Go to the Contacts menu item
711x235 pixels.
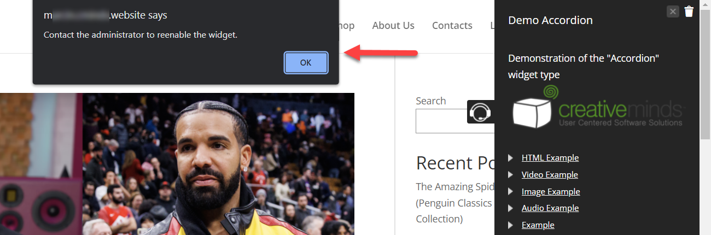(x=452, y=26)
